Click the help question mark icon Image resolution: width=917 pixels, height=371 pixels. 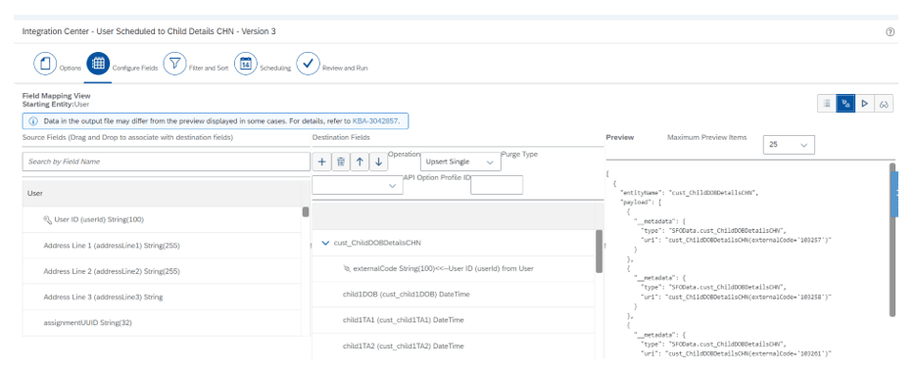click(x=891, y=32)
